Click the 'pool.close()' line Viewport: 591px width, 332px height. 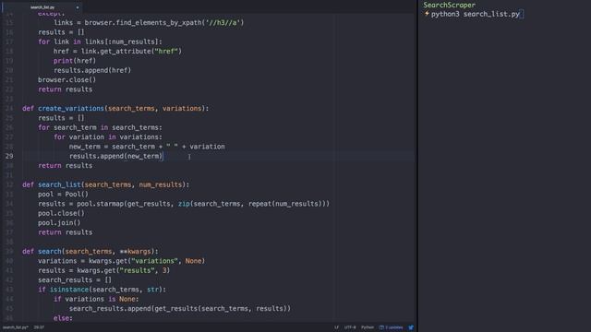(61, 213)
